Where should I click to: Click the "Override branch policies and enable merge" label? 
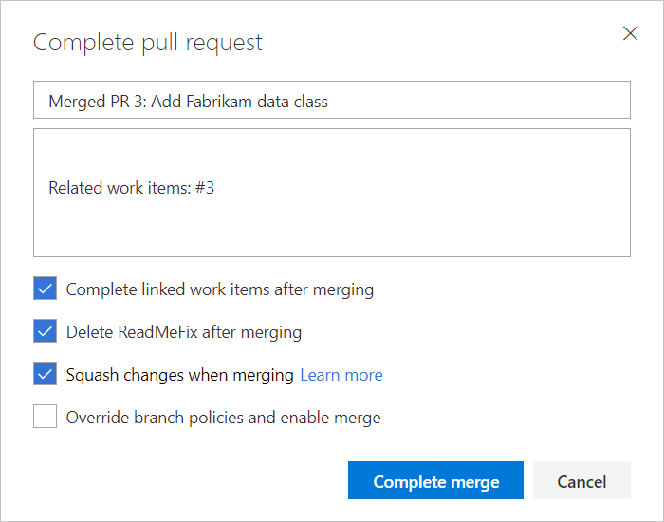click(223, 418)
